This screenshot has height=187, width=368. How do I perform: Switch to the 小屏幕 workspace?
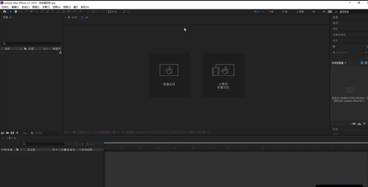[x=300, y=11]
